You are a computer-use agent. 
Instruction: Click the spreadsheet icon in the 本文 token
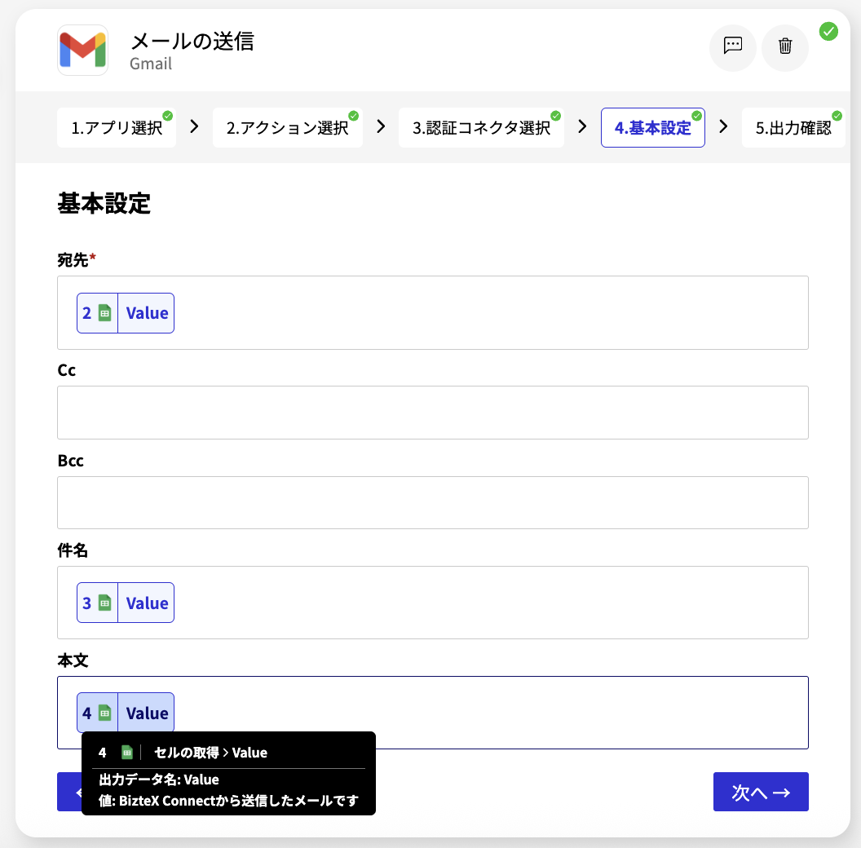(104, 713)
